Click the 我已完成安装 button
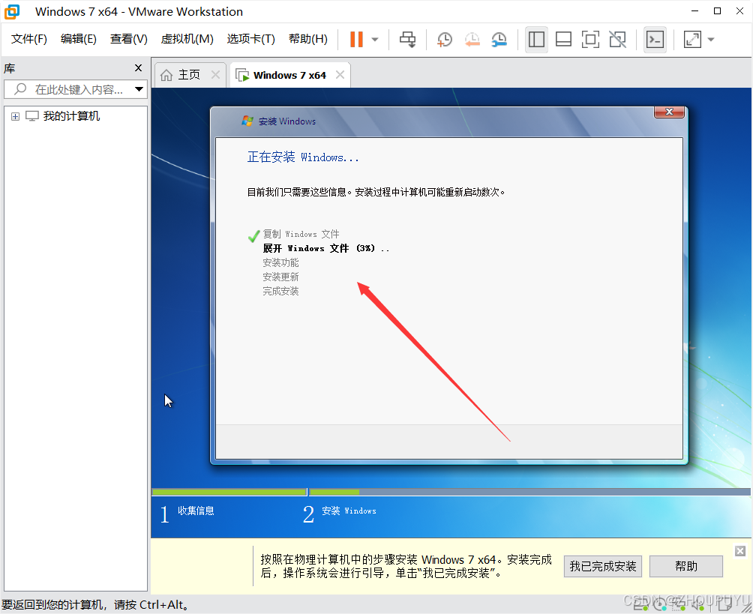 pos(603,567)
